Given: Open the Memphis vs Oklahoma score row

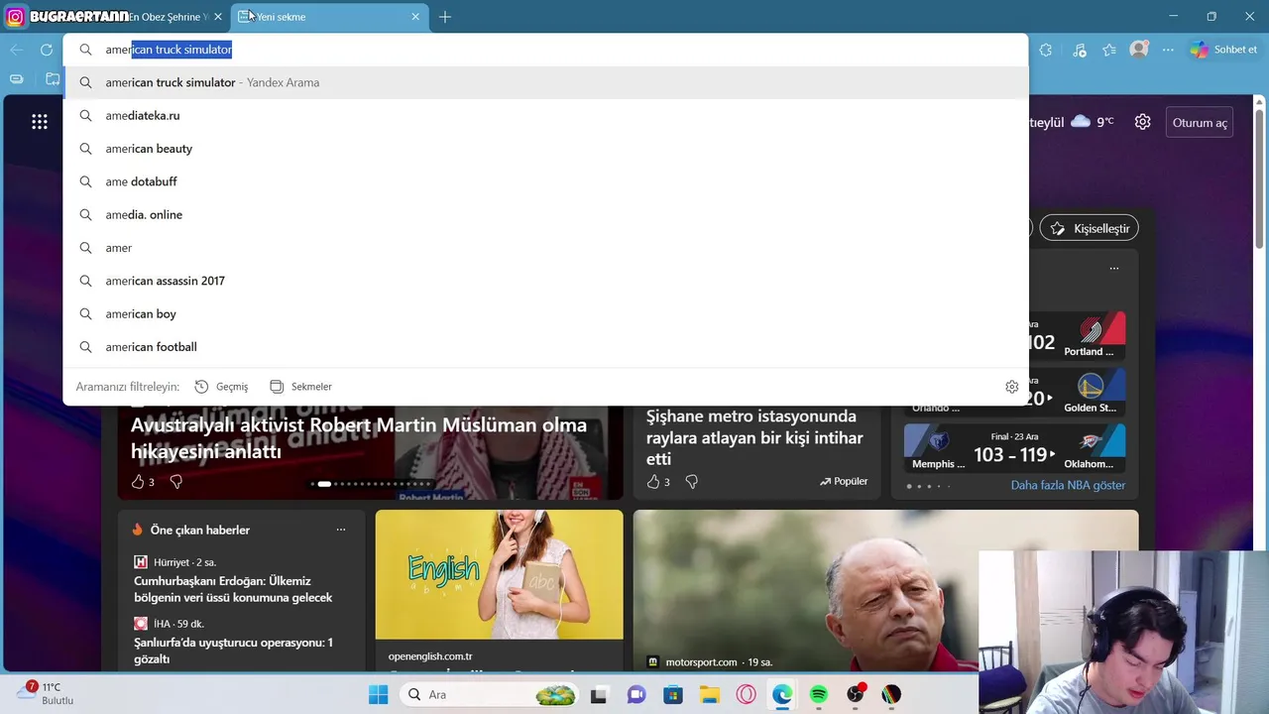Looking at the screenshot, I should click(x=1015, y=448).
